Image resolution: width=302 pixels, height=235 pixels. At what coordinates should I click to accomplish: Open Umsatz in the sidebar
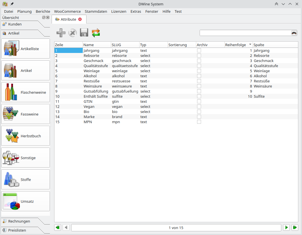point(26,201)
